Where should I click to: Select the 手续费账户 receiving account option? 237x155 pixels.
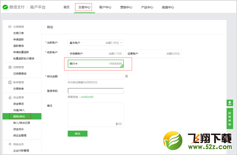[x=96, y=54]
